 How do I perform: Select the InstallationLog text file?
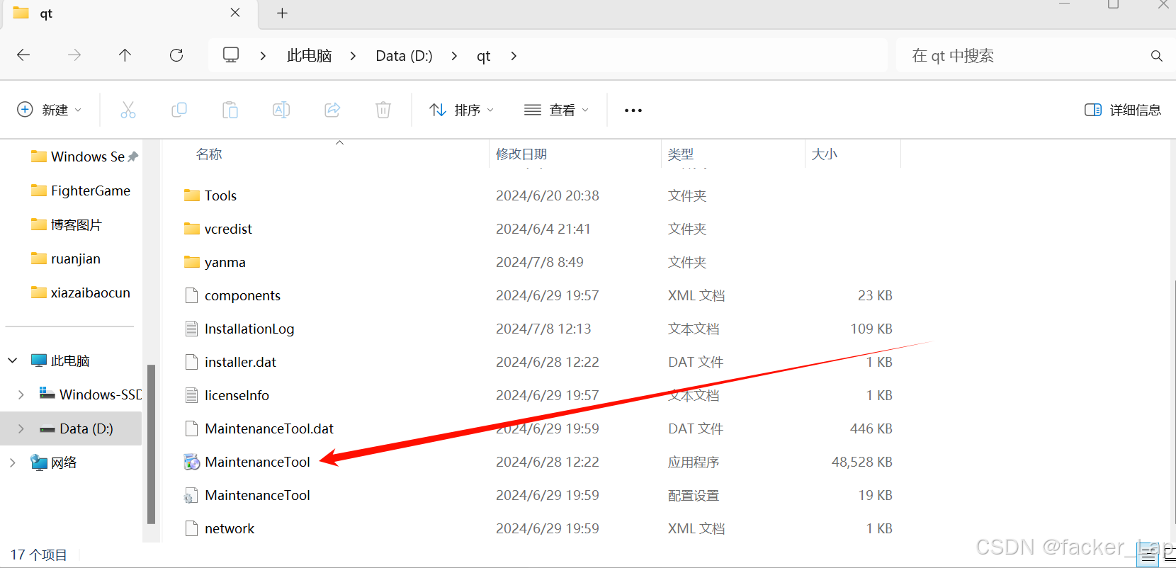249,329
